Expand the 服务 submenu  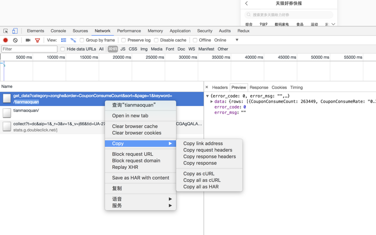pyautogui.click(x=141, y=205)
